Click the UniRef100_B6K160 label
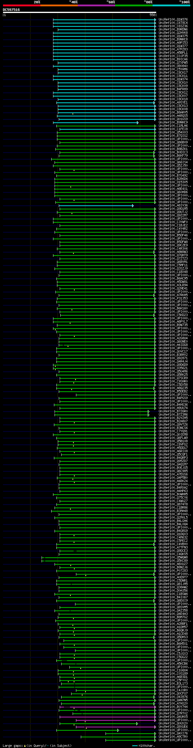 [173, 308]
